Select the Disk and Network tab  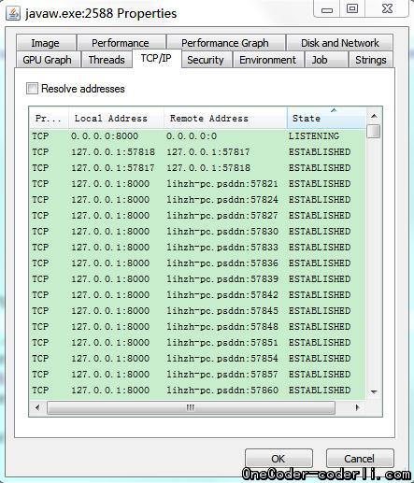point(340,43)
